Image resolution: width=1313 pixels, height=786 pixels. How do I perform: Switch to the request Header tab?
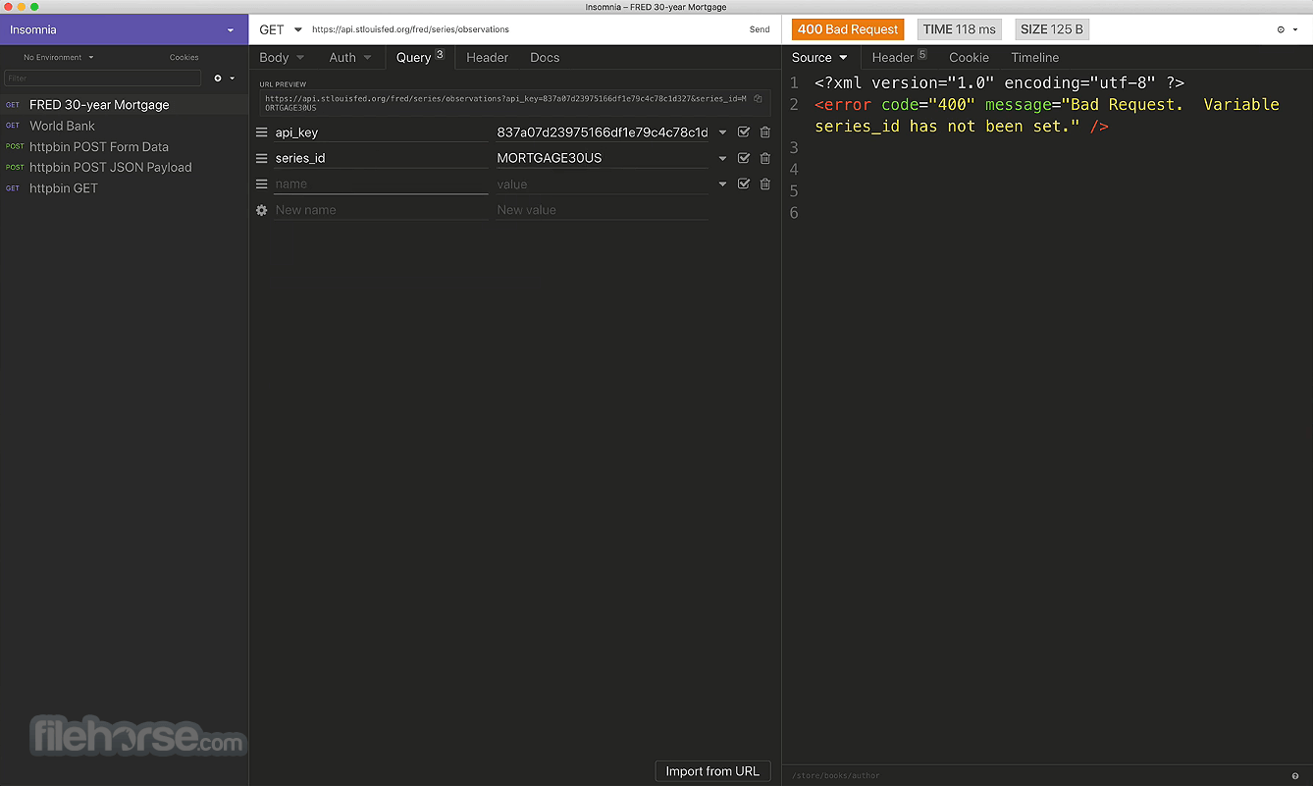pyautogui.click(x=488, y=58)
